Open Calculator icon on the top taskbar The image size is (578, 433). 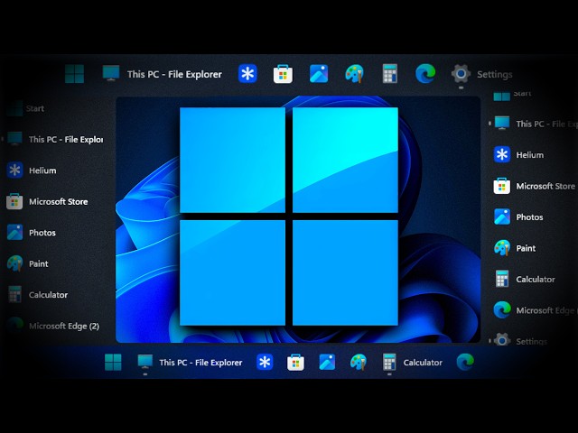tap(389, 74)
